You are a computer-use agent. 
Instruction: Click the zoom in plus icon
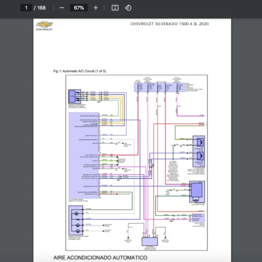96,8
